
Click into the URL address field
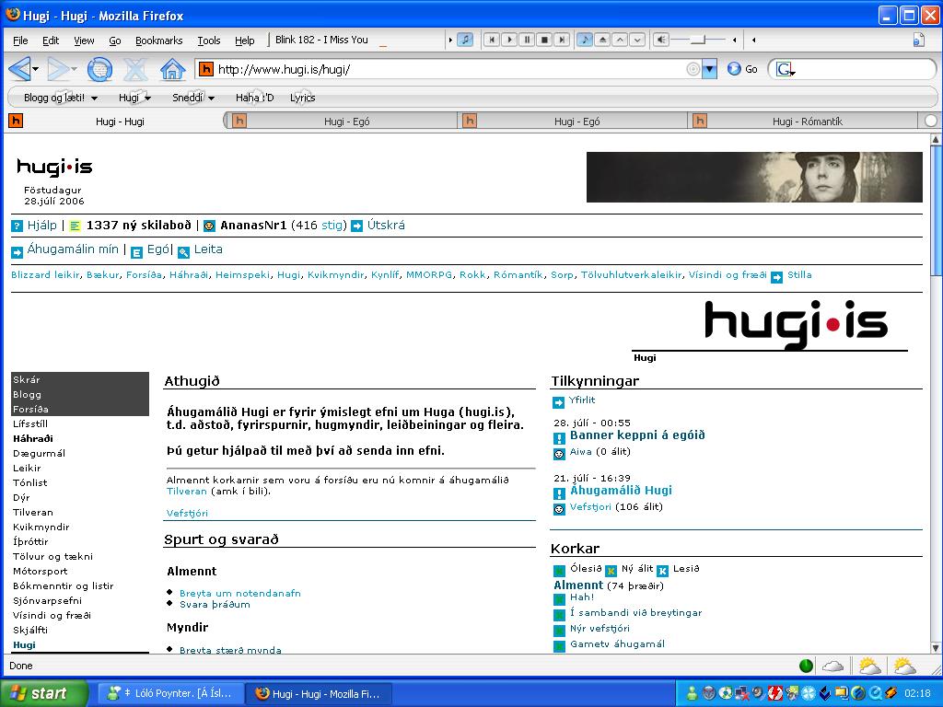449,69
